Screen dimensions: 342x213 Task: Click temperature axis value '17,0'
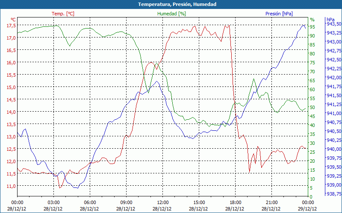[12, 38]
